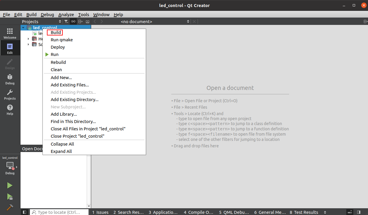The width and height of the screenshot is (368, 215).
Task: Open the 3 Application Output pane
Action: [163, 212]
